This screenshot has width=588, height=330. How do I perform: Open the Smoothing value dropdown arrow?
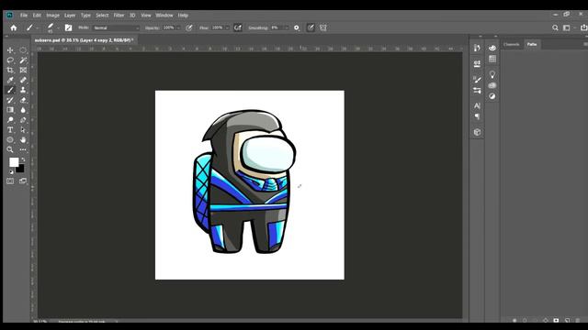tap(287, 28)
